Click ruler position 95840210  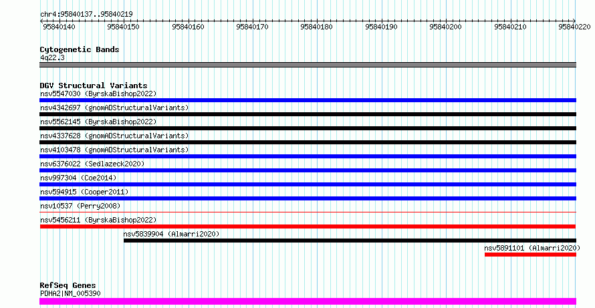(x=510, y=27)
